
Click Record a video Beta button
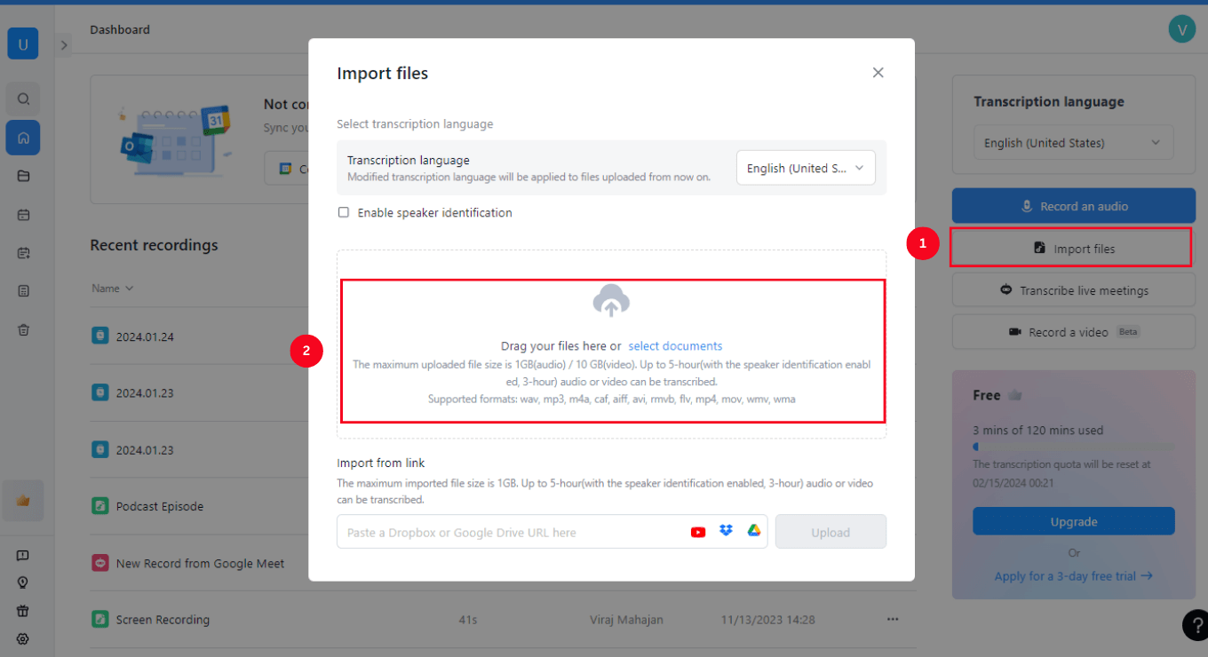1074,332
